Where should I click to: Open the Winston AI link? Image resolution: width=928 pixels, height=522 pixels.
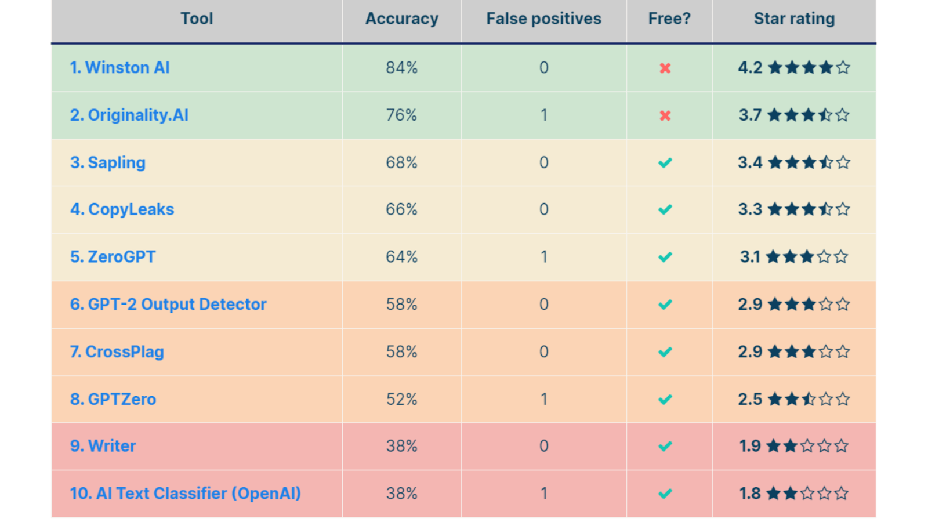coord(119,68)
